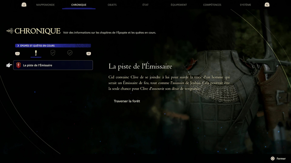Switch to the Chronique tab
The height and width of the screenshot is (163, 291).
coord(79,5)
